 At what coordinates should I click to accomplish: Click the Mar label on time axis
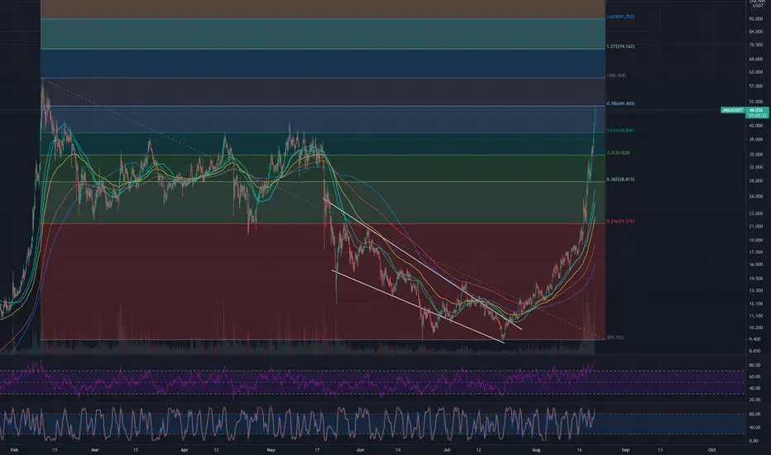(x=95, y=450)
